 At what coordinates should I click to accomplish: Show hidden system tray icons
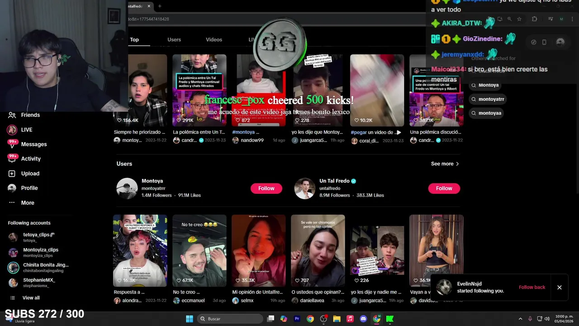tap(520, 319)
